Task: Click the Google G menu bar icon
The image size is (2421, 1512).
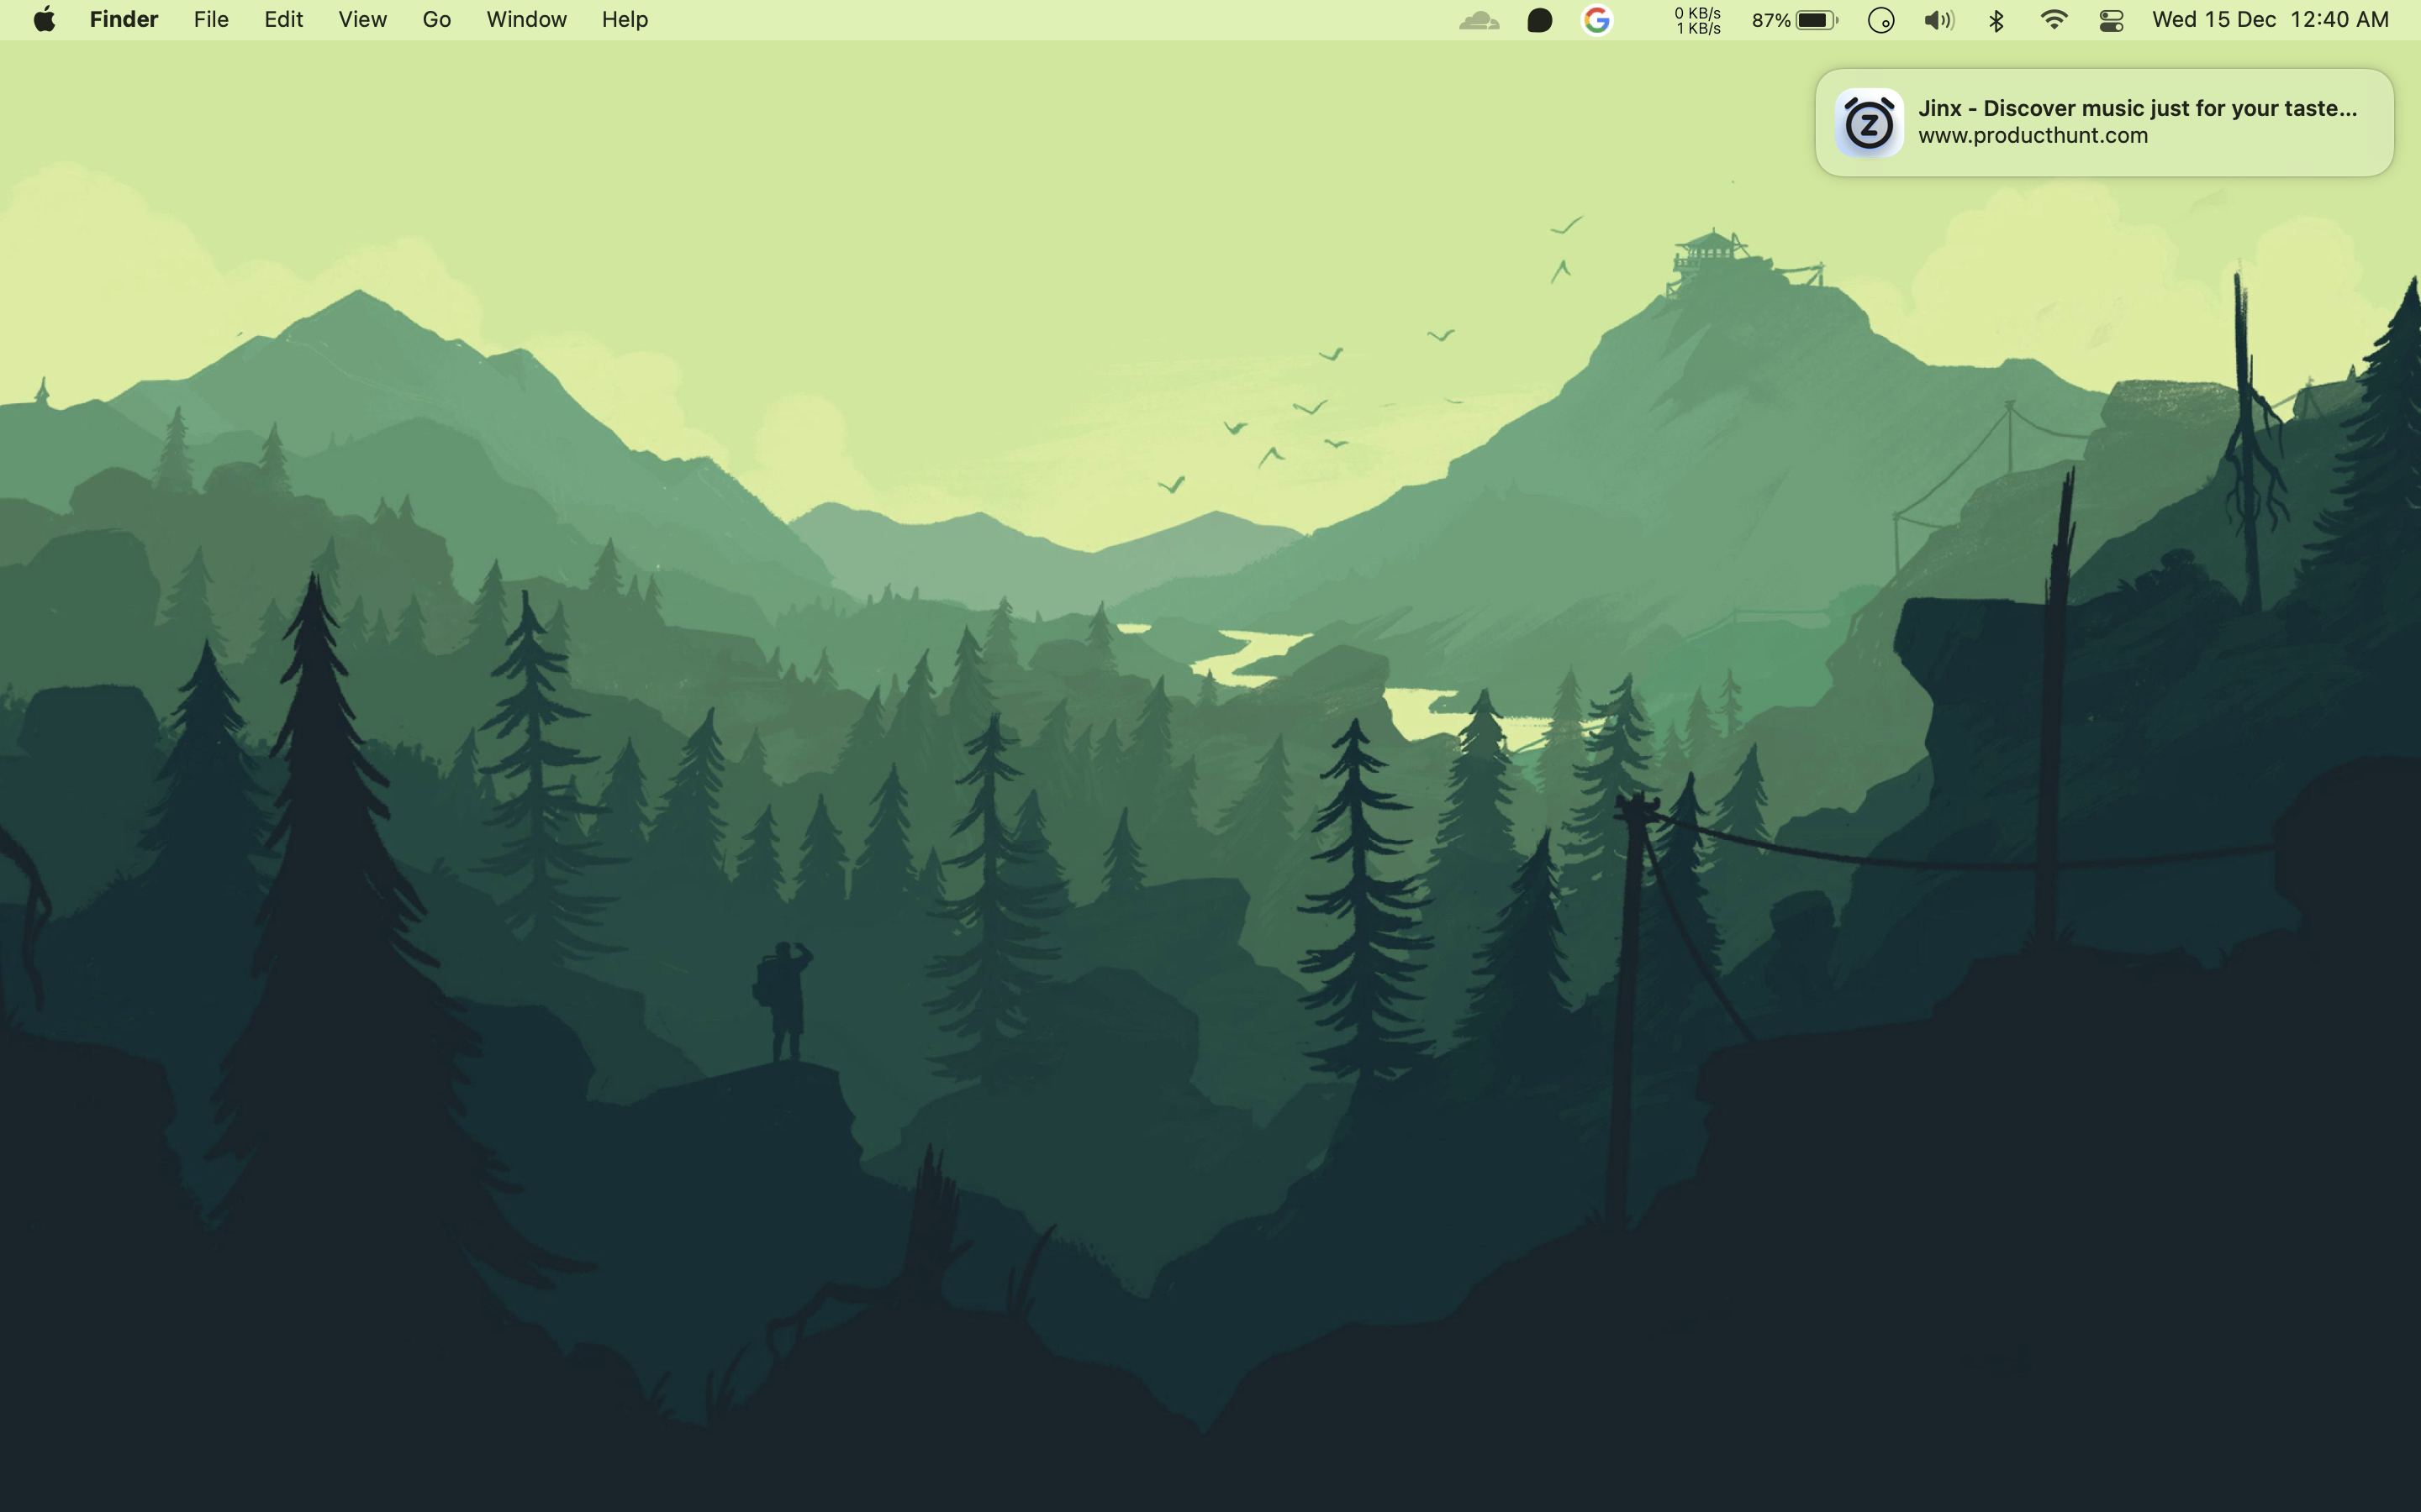Action: coord(1598,20)
